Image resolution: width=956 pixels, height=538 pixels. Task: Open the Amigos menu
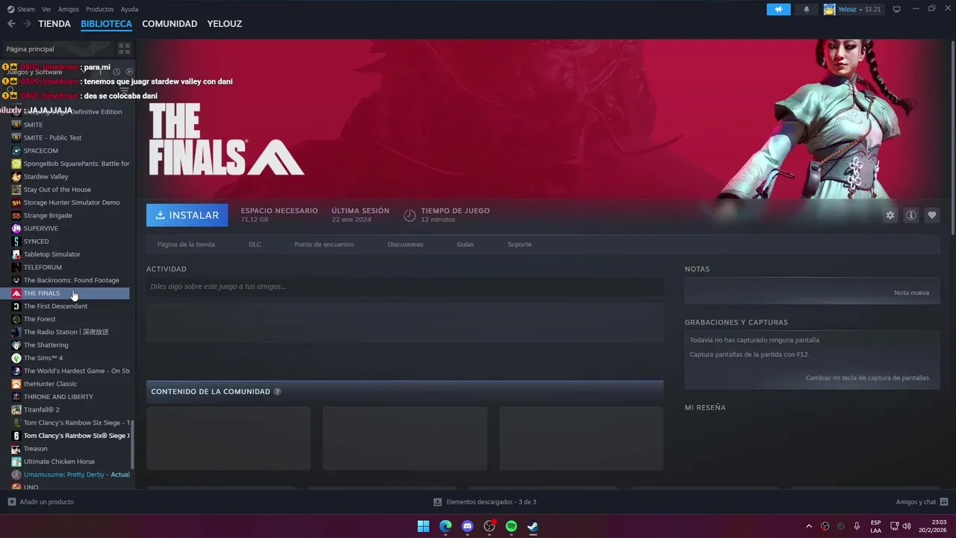(x=69, y=9)
